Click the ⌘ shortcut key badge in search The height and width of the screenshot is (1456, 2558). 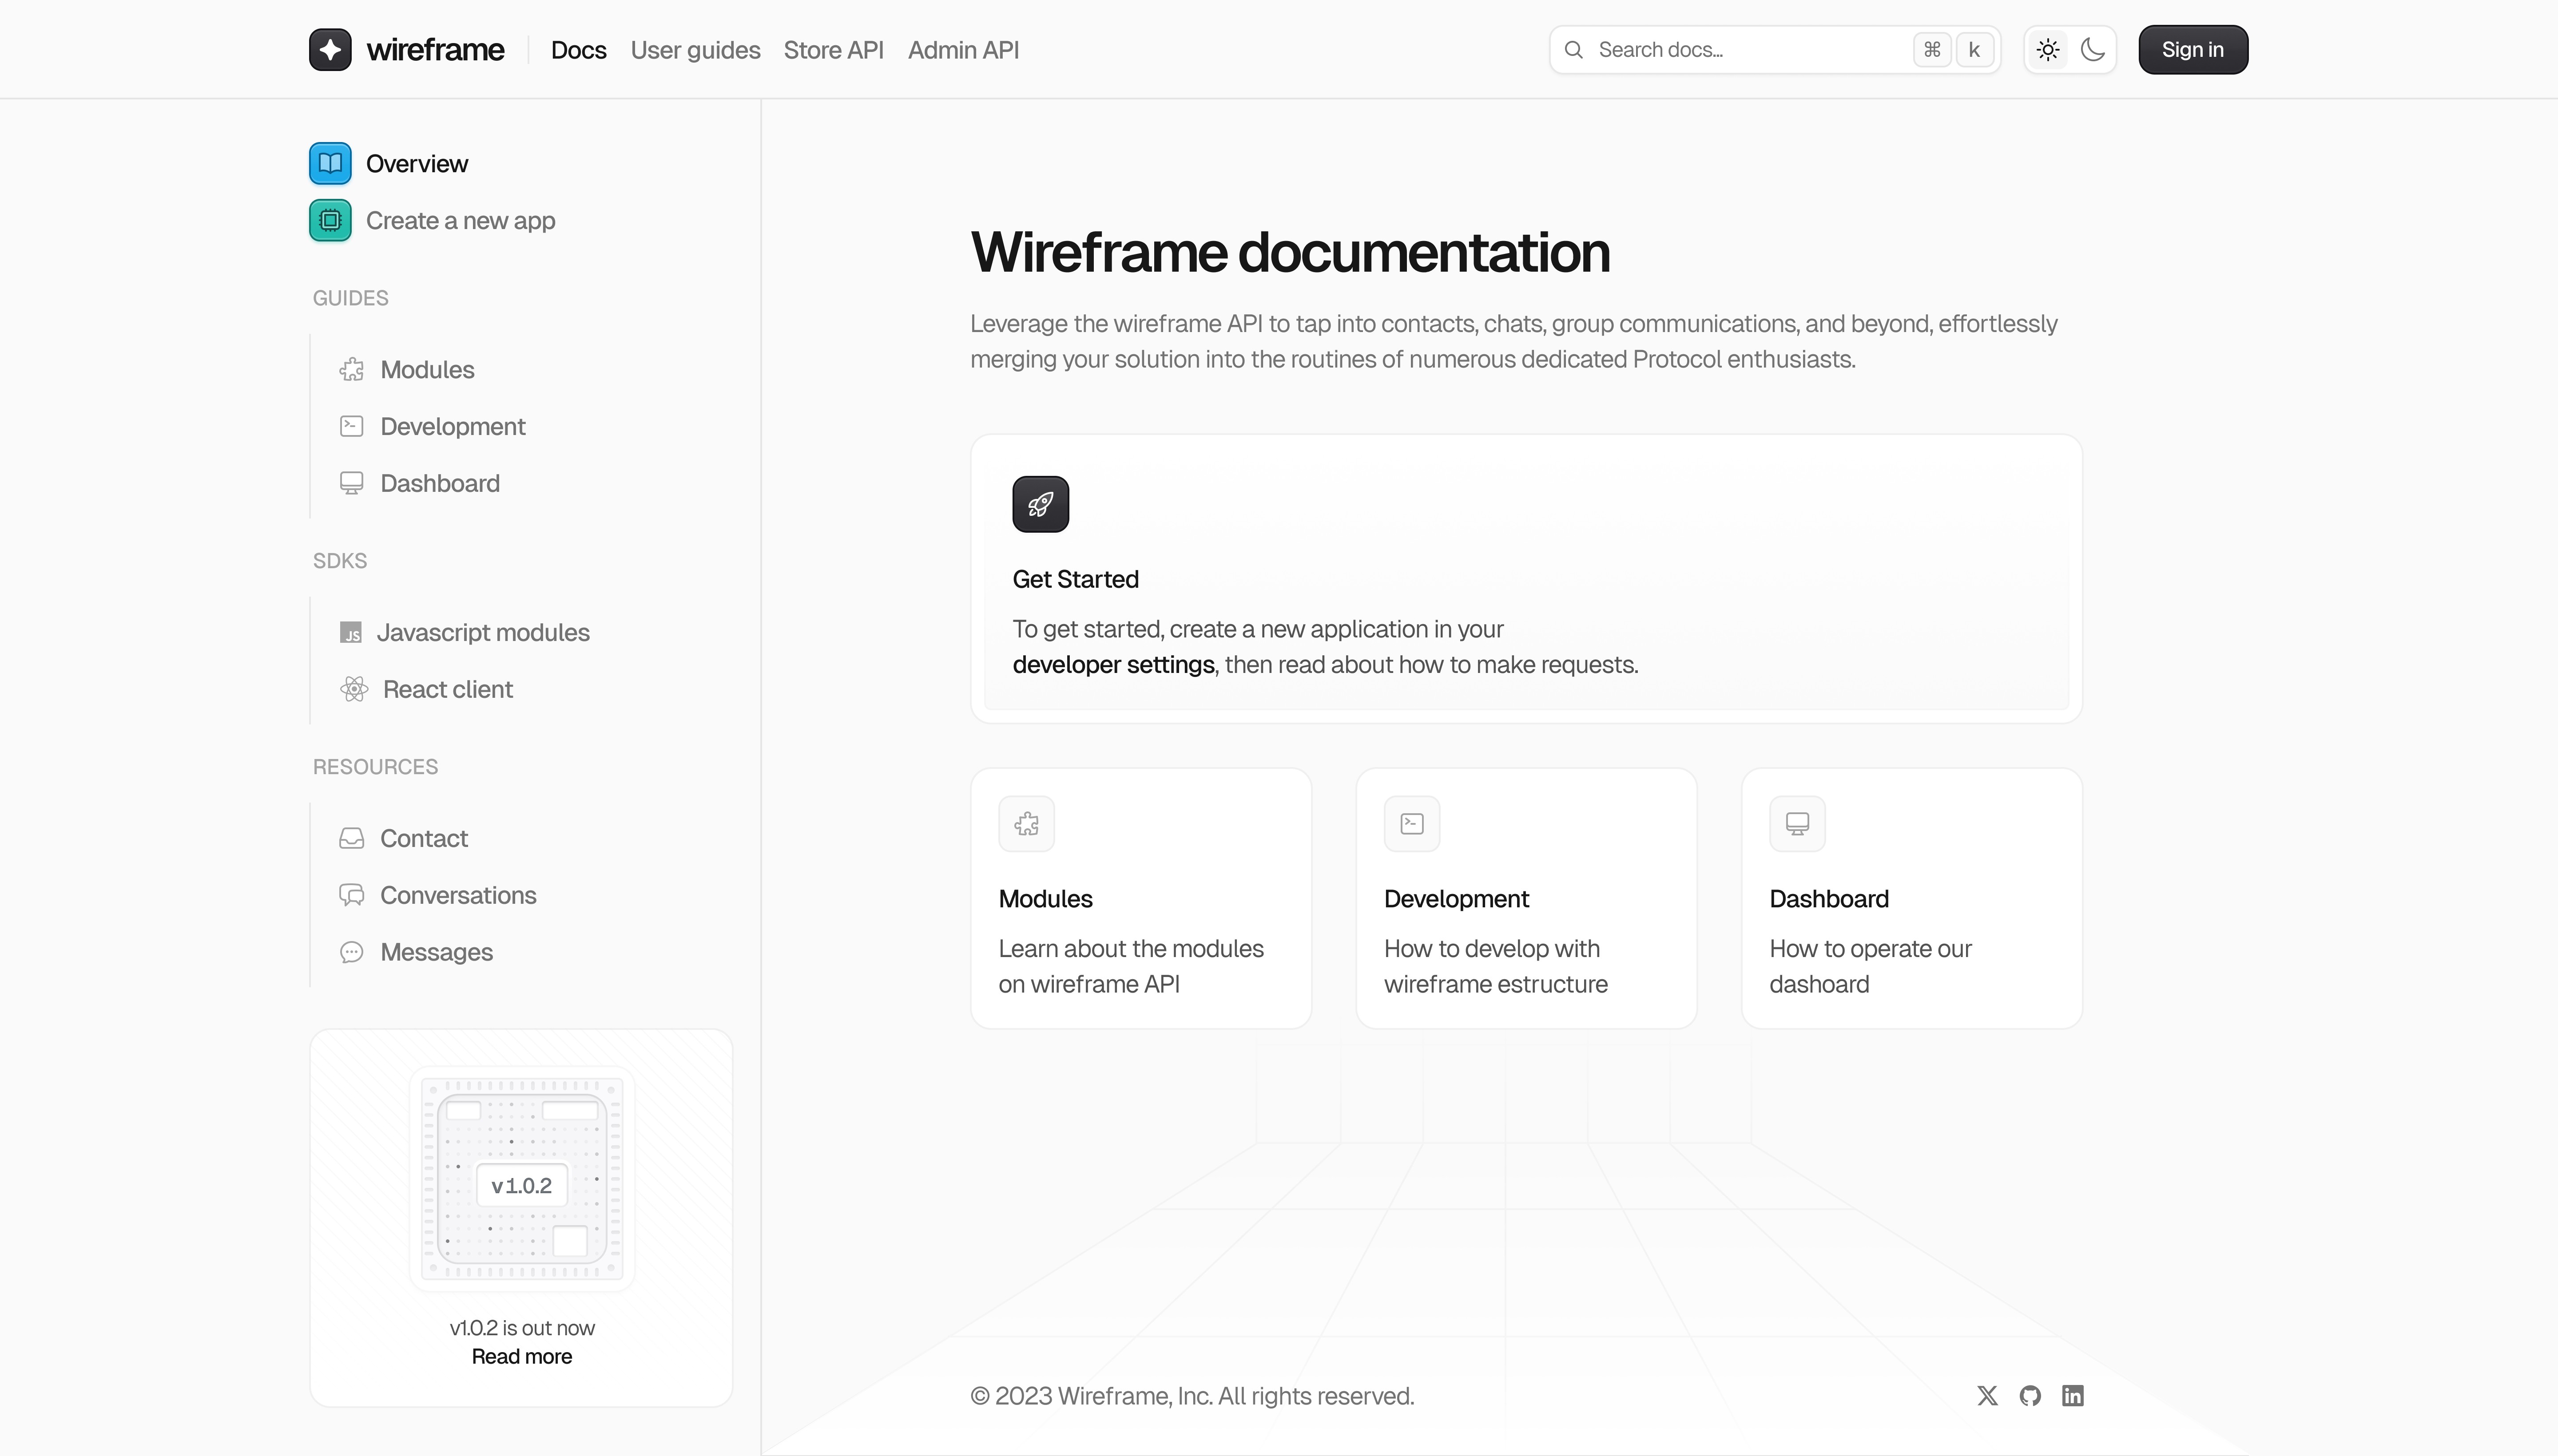tap(1932, 50)
